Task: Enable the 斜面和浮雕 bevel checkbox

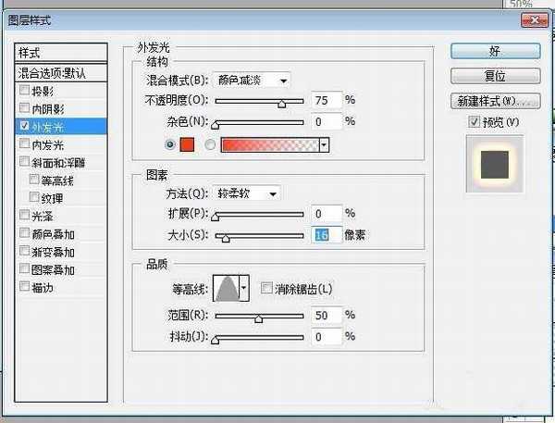Action: click(24, 162)
